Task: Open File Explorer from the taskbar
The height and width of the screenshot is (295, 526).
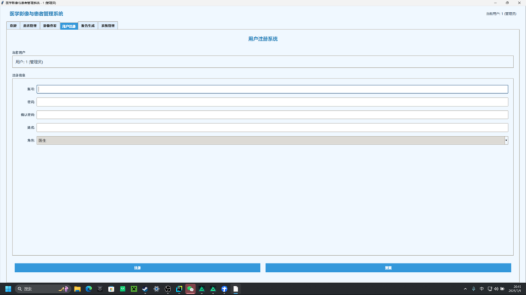Action: [x=77, y=289]
